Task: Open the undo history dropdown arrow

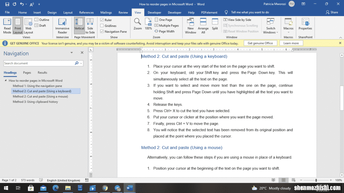Action: tap(26, 4)
